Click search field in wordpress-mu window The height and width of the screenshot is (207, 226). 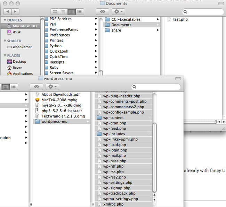[x=156, y=87]
